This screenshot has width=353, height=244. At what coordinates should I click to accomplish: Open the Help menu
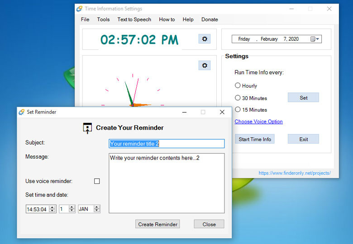188,19
